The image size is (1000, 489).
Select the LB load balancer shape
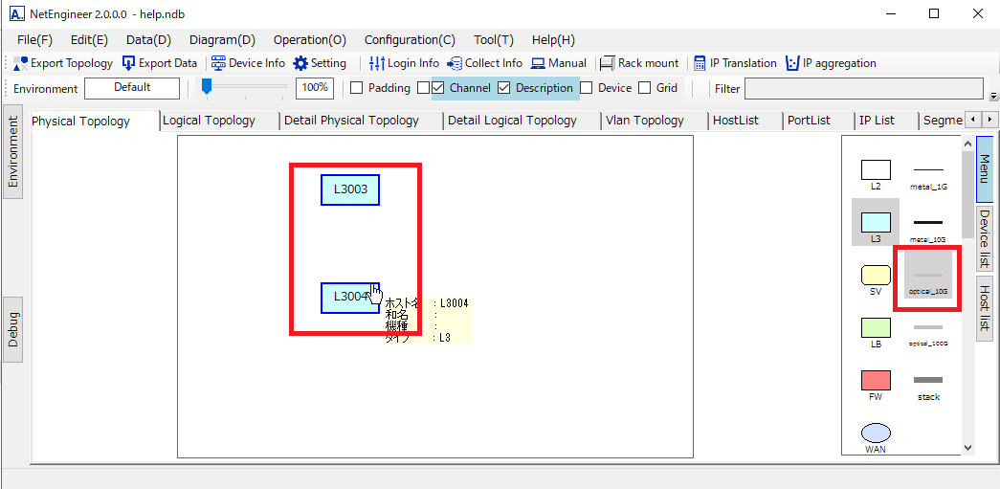pos(876,328)
